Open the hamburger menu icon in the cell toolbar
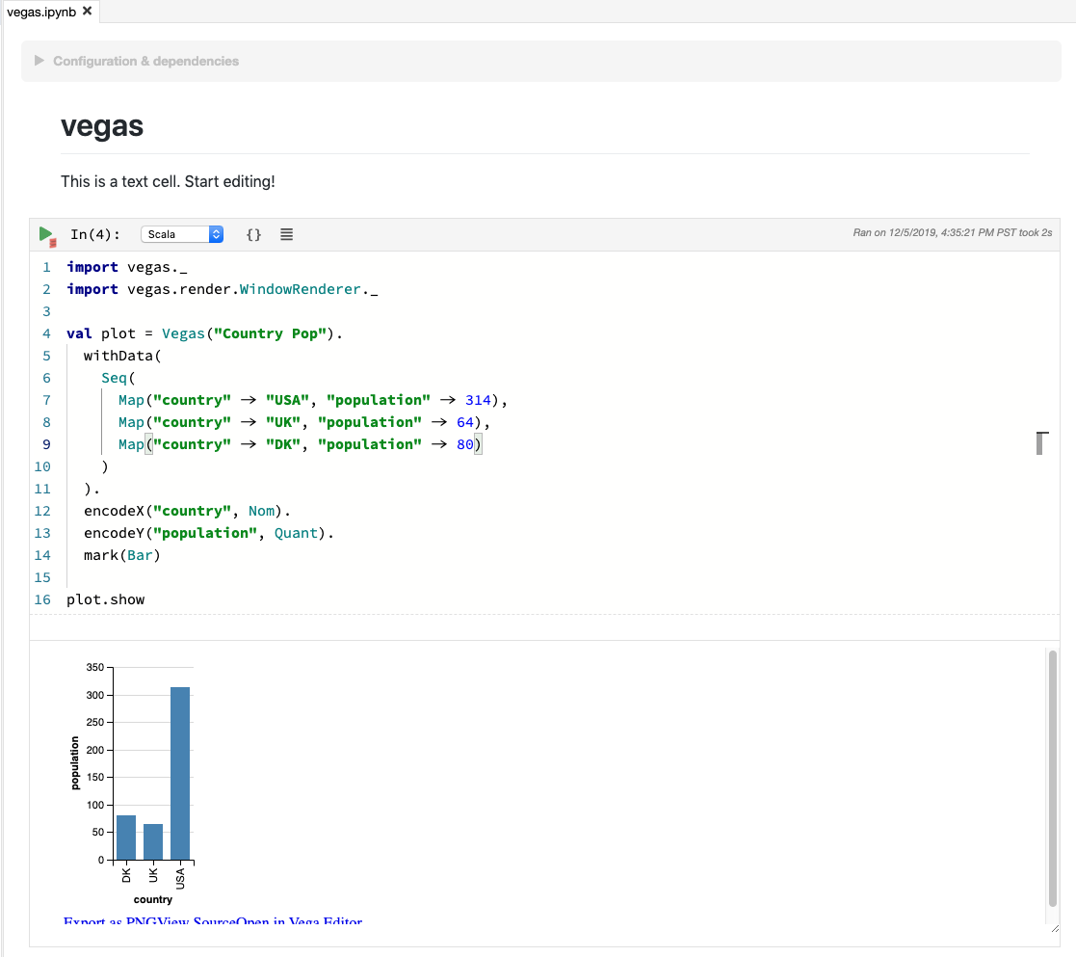1076x957 pixels. (286, 233)
